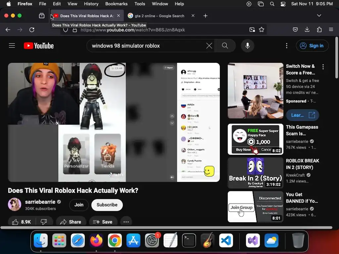Open the View menu
Image resolution: width=339 pixels, height=254 pixels.
[x=72, y=4]
